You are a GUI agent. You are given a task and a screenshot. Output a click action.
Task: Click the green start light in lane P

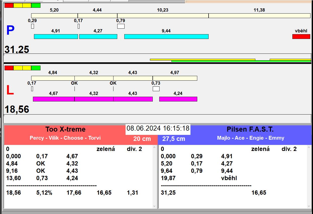click(36, 5)
